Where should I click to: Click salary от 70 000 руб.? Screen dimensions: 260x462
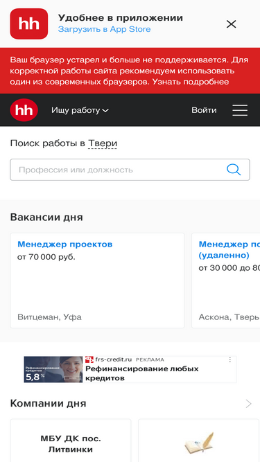point(46,257)
